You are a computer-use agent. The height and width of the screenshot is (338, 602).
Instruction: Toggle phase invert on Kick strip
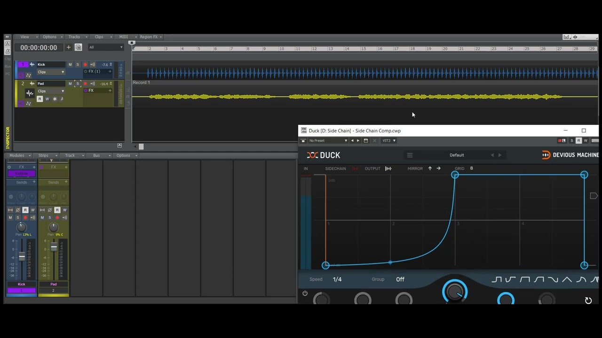click(x=17, y=210)
